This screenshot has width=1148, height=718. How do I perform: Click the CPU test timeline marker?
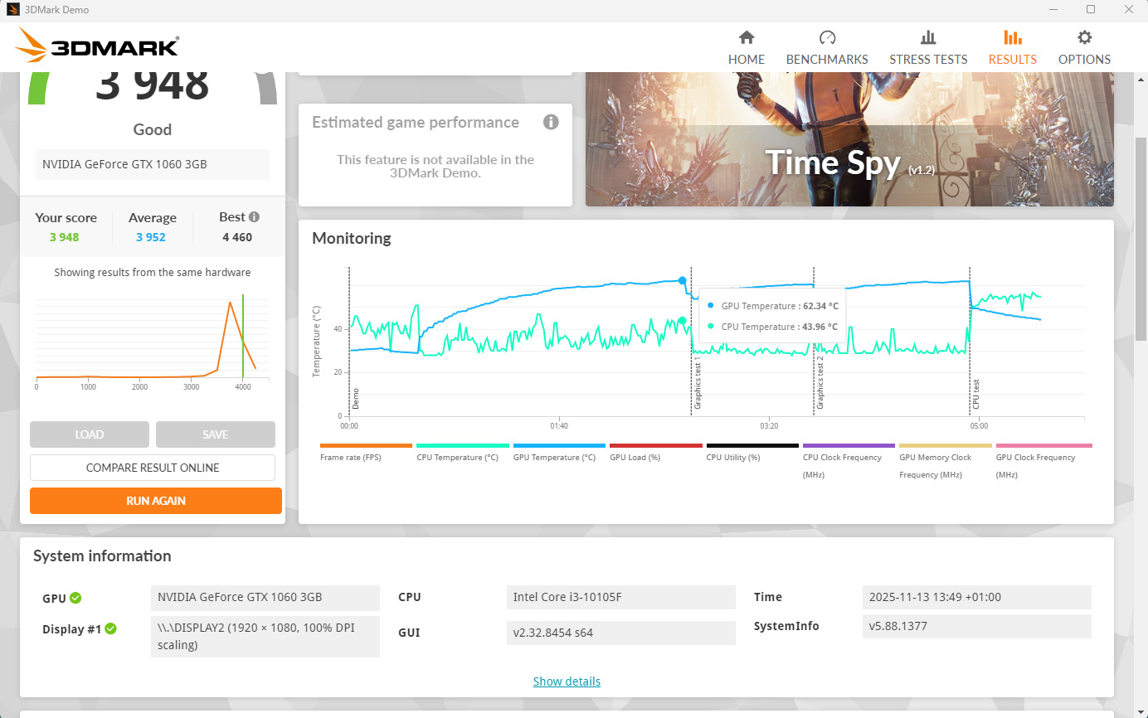pos(976,395)
